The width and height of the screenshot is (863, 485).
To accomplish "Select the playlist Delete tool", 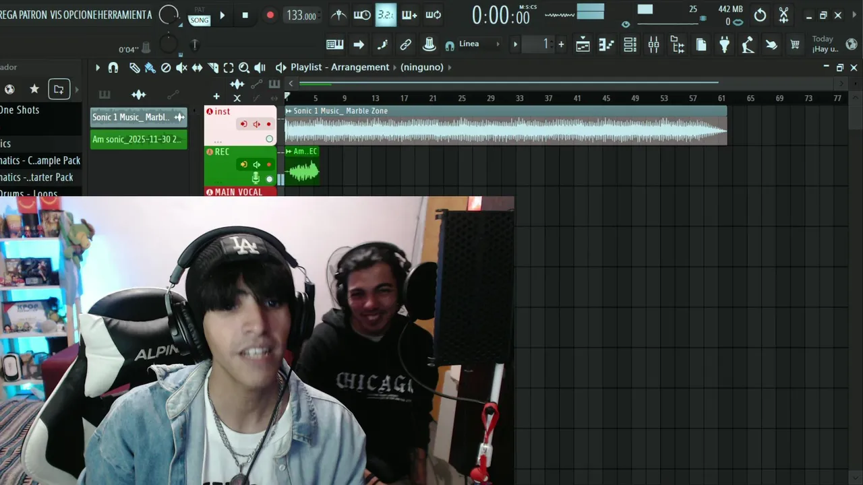I will (x=166, y=67).
